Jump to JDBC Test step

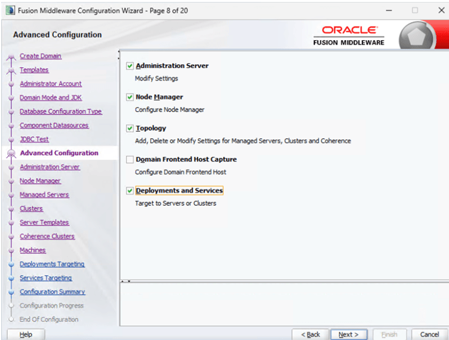[34, 139]
